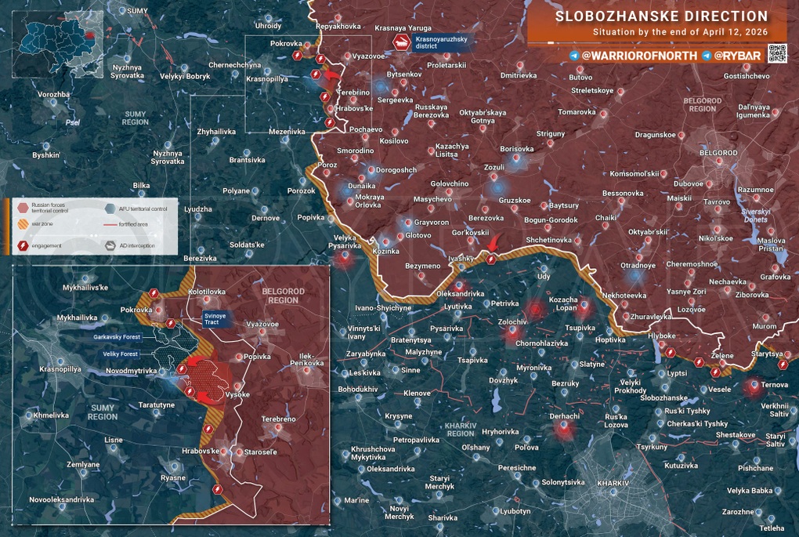Click the QR code in the header
This screenshot has width=799, height=537.
778,53
